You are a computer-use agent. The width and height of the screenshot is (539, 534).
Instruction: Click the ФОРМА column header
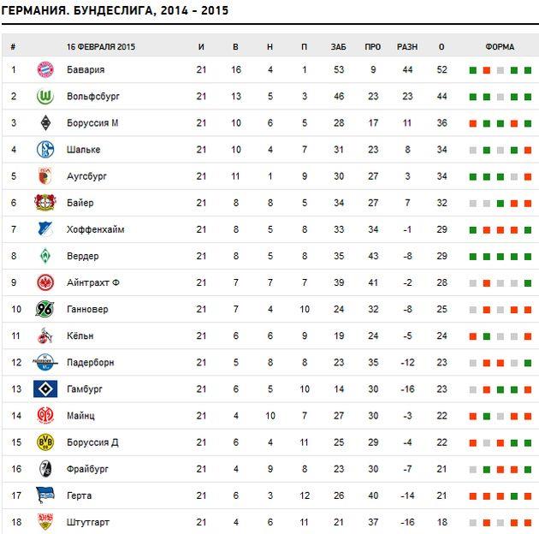(500, 45)
